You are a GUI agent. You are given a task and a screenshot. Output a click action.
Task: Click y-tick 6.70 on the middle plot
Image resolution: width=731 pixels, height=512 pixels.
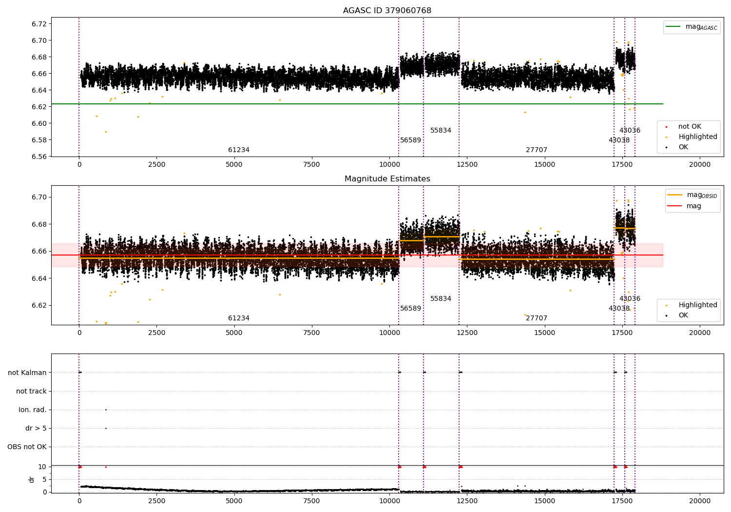coord(39,197)
